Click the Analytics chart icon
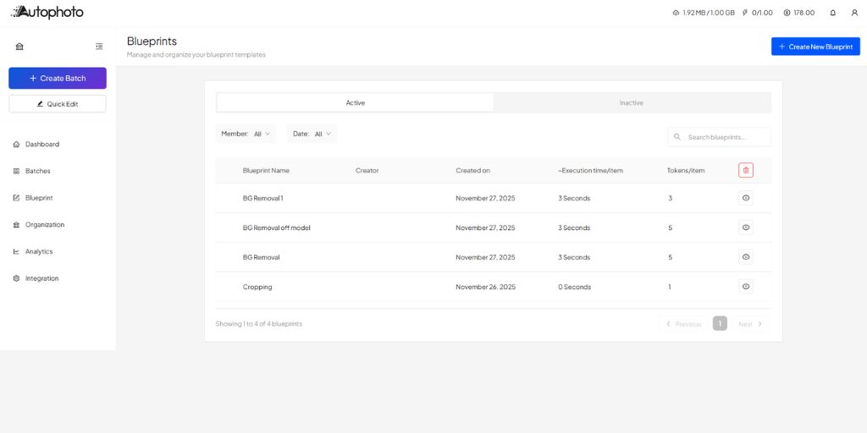 16,251
